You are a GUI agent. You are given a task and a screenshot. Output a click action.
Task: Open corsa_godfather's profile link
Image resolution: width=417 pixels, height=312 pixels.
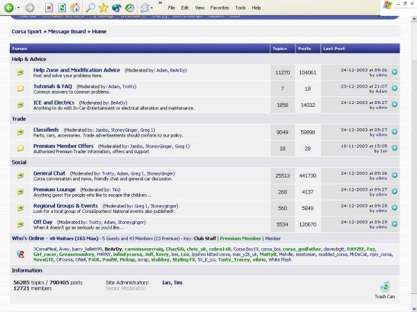point(302,249)
